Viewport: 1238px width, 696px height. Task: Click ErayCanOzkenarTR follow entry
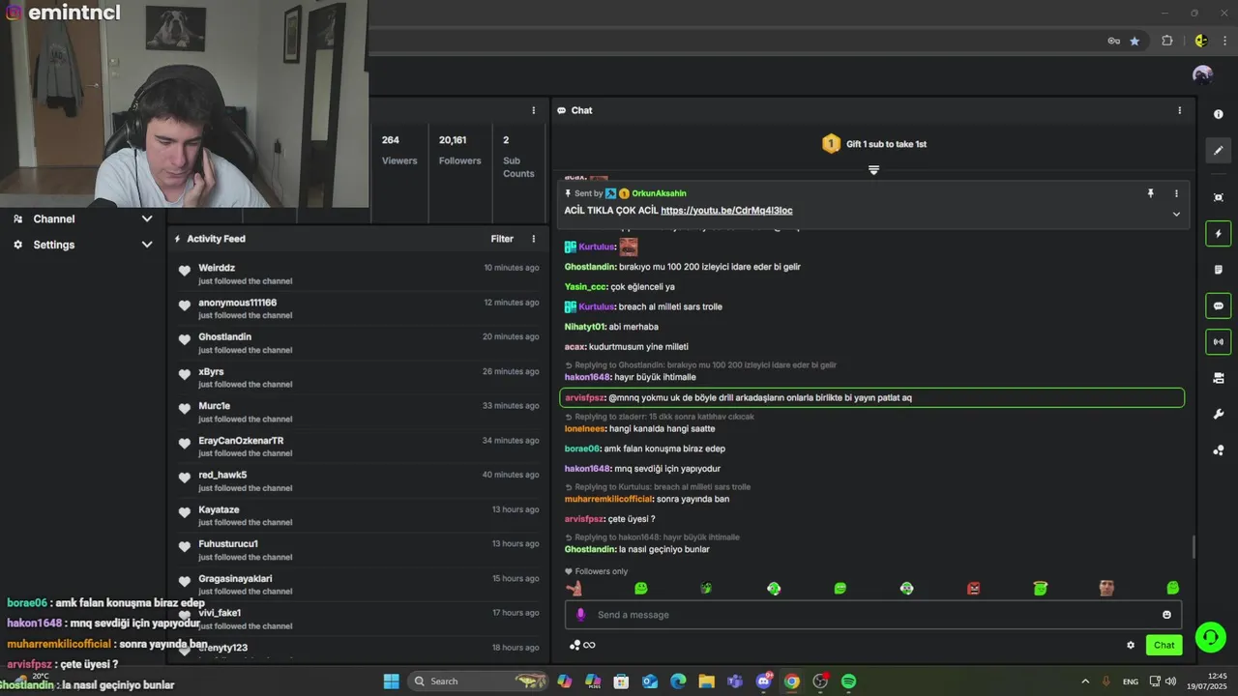point(358,447)
